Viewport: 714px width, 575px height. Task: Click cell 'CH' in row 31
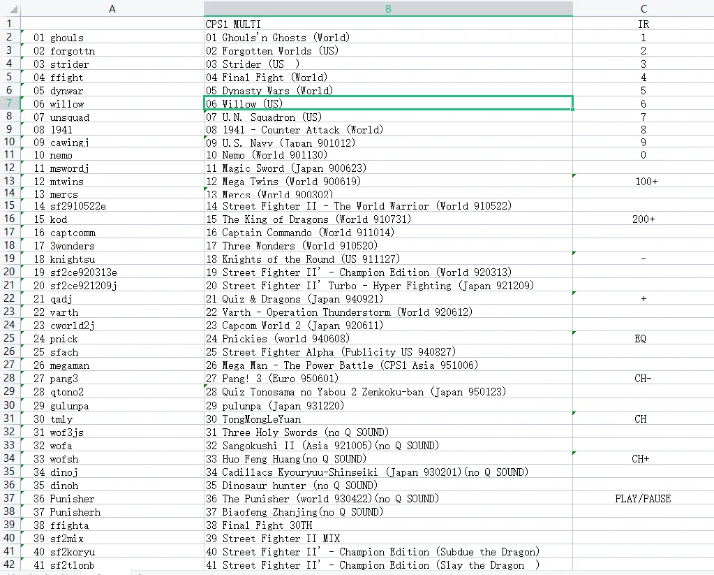[643, 418]
